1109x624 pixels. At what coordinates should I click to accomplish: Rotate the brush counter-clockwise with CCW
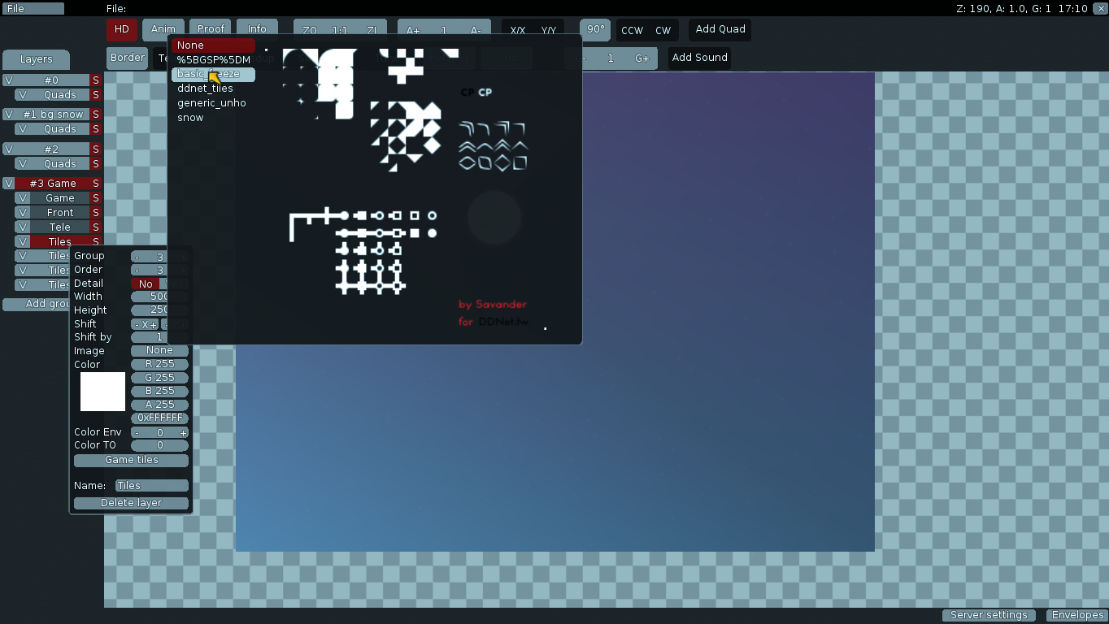pos(632,31)
